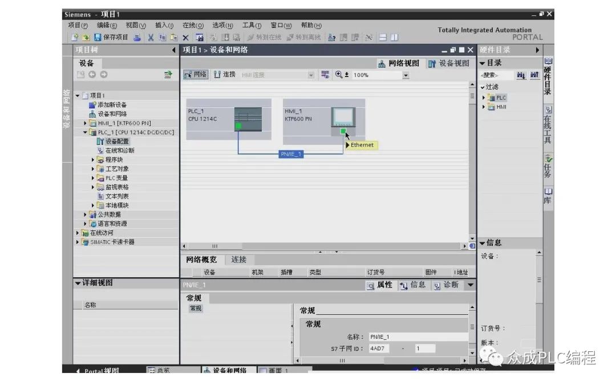This screenshot has width=616, height=385.
Task: Click the Cut scissors icon
Action: (x=151, y=37)
